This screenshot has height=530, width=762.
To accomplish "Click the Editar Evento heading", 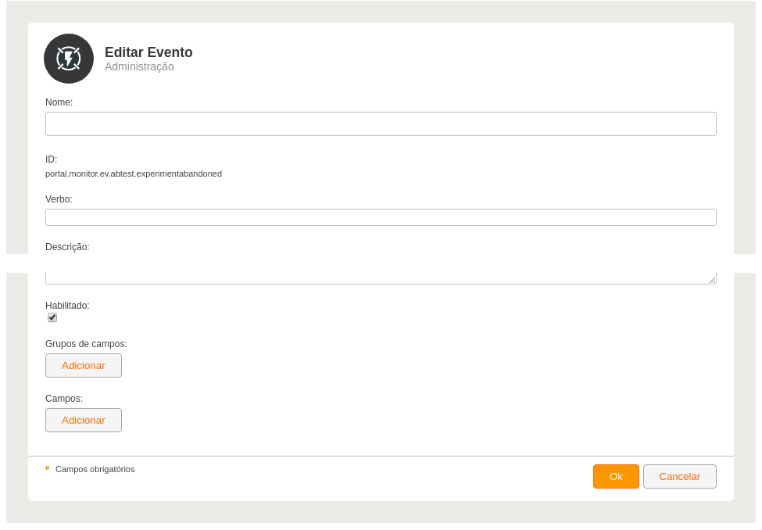I will click(148, 52).
